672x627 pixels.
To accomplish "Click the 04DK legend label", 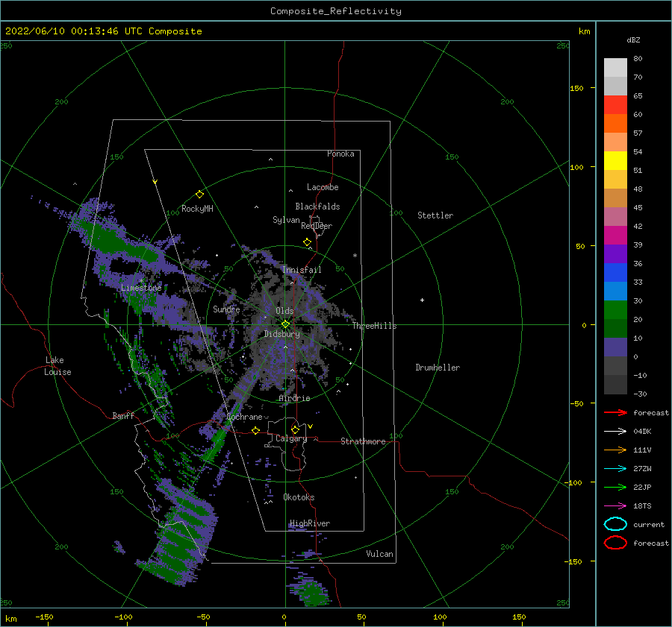I will click(x=642, y=432).
